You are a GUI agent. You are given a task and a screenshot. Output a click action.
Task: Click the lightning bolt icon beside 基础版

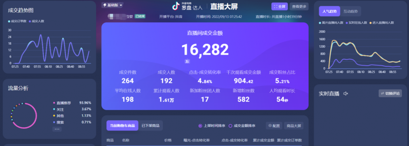pos(105,5)
